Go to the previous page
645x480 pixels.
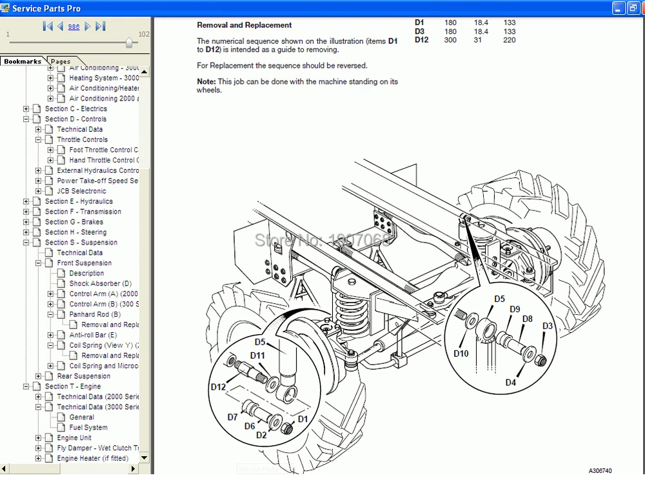click(x=61, y=26)
